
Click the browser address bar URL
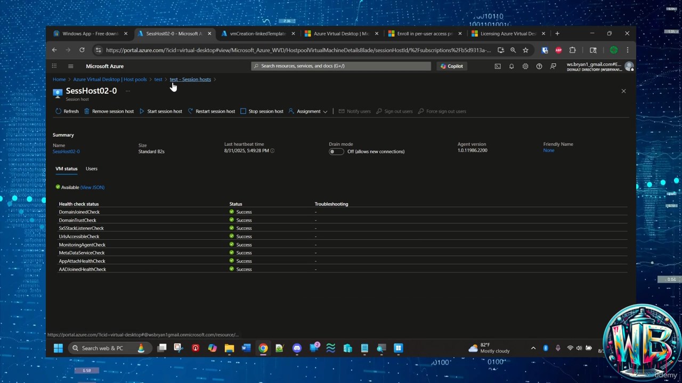(x=298, y=50)
